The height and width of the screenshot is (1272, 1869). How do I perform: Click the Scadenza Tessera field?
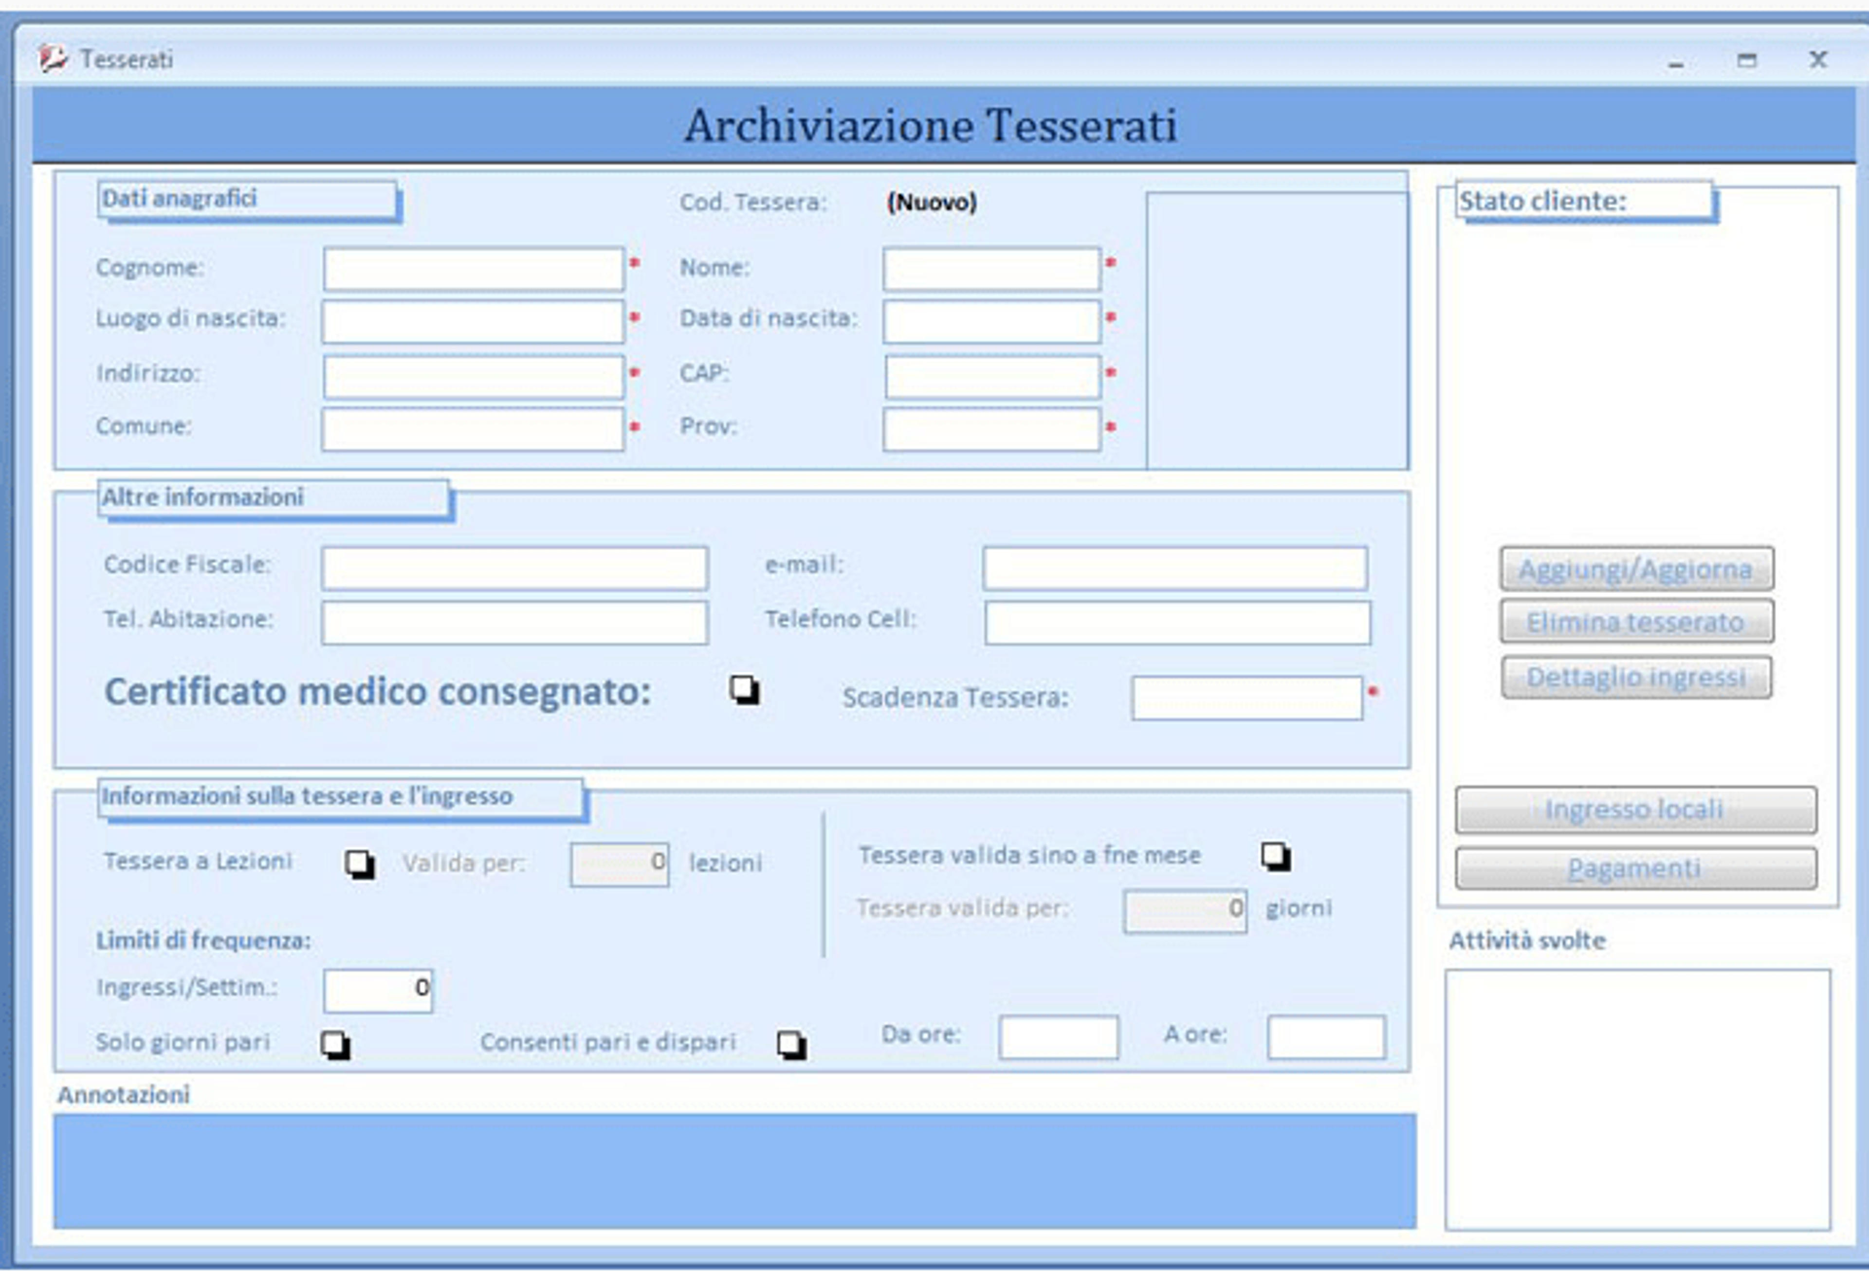1247,698
